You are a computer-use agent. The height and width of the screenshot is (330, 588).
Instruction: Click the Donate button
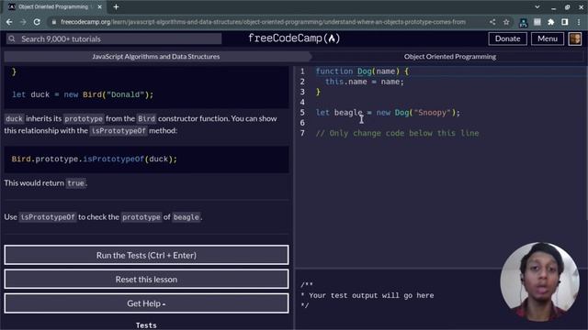coord(507,38)
